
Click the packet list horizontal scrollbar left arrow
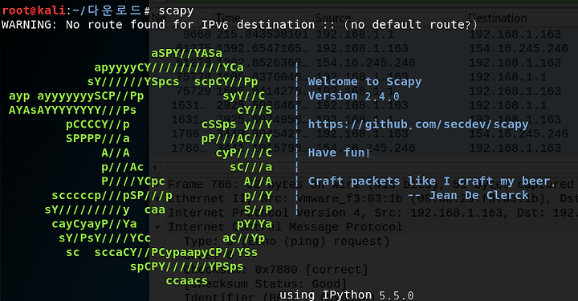click(x=155, y=168)
